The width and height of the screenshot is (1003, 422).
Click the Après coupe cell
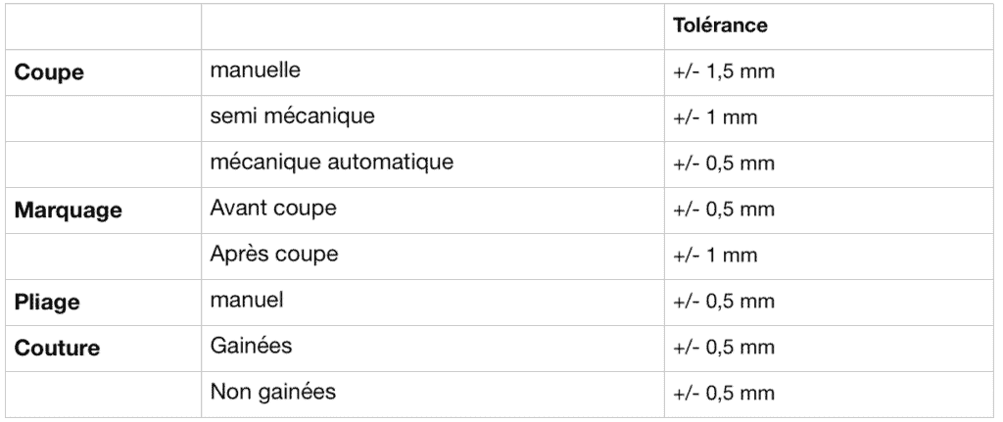click(274, 255)
